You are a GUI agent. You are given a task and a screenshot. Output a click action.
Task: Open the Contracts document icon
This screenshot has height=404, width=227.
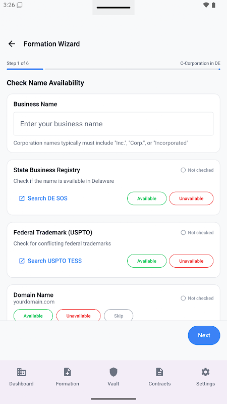pos(159,372)
